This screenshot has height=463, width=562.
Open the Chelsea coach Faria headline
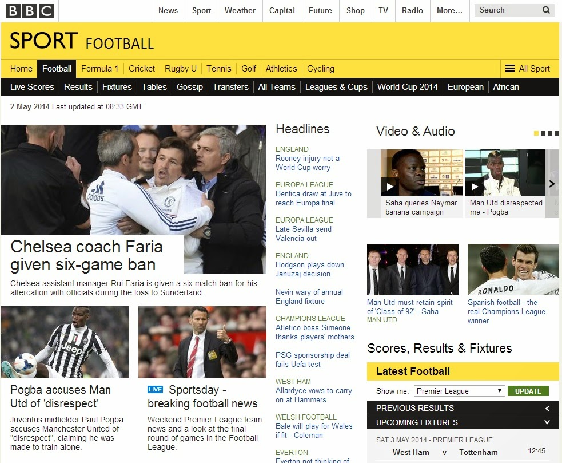[x=86, y=256]
